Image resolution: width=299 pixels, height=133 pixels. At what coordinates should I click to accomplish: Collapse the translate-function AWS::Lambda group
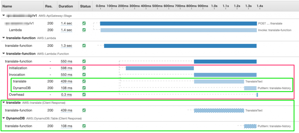tap(3, 38)
